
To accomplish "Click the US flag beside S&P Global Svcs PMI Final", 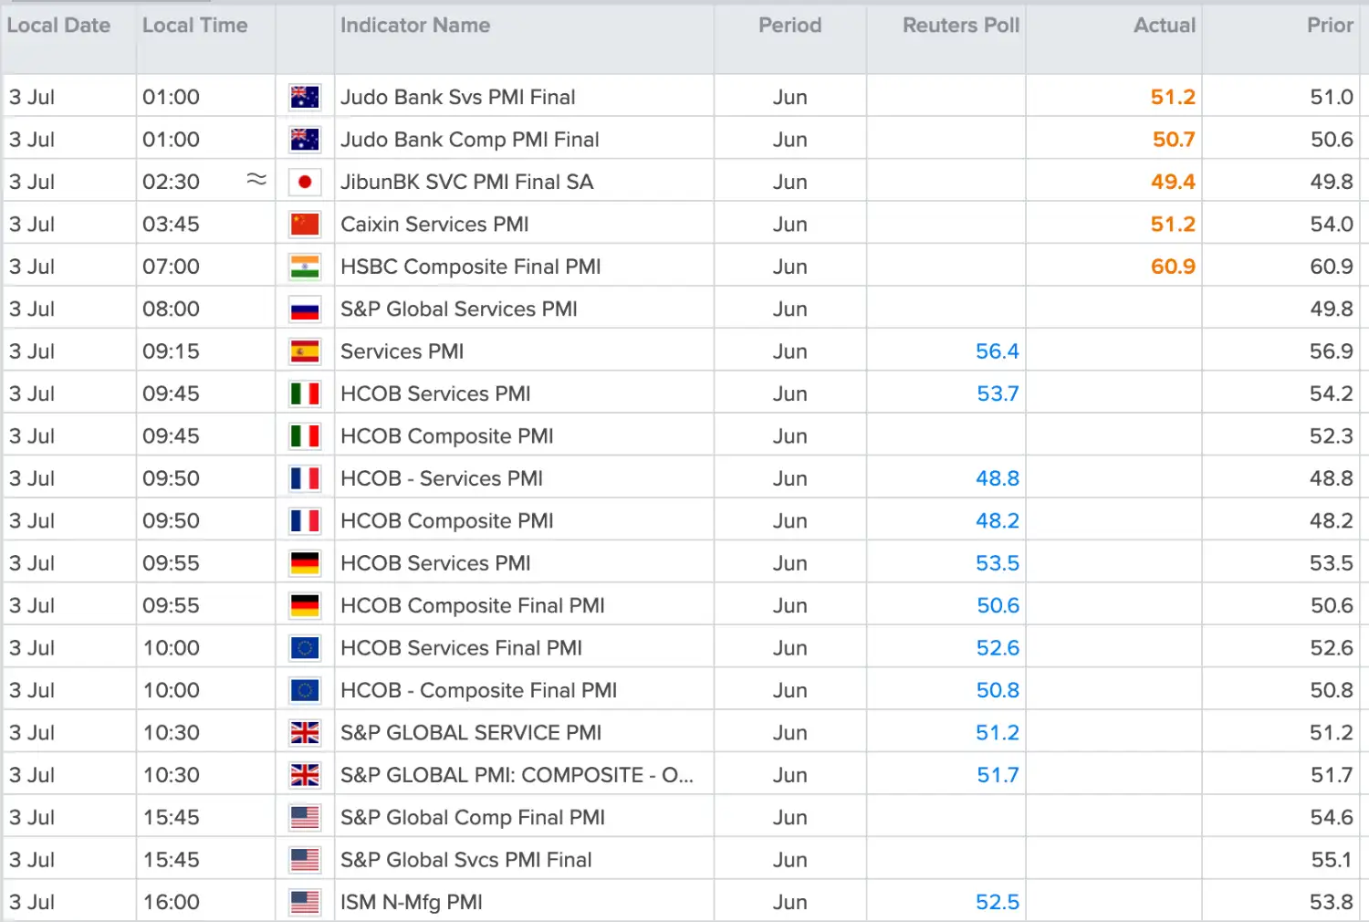I will point(305,861).
